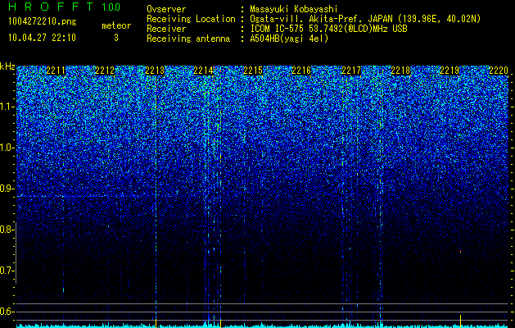Click the A504HB(yagi 4el) antenna text

coord(289,39)
